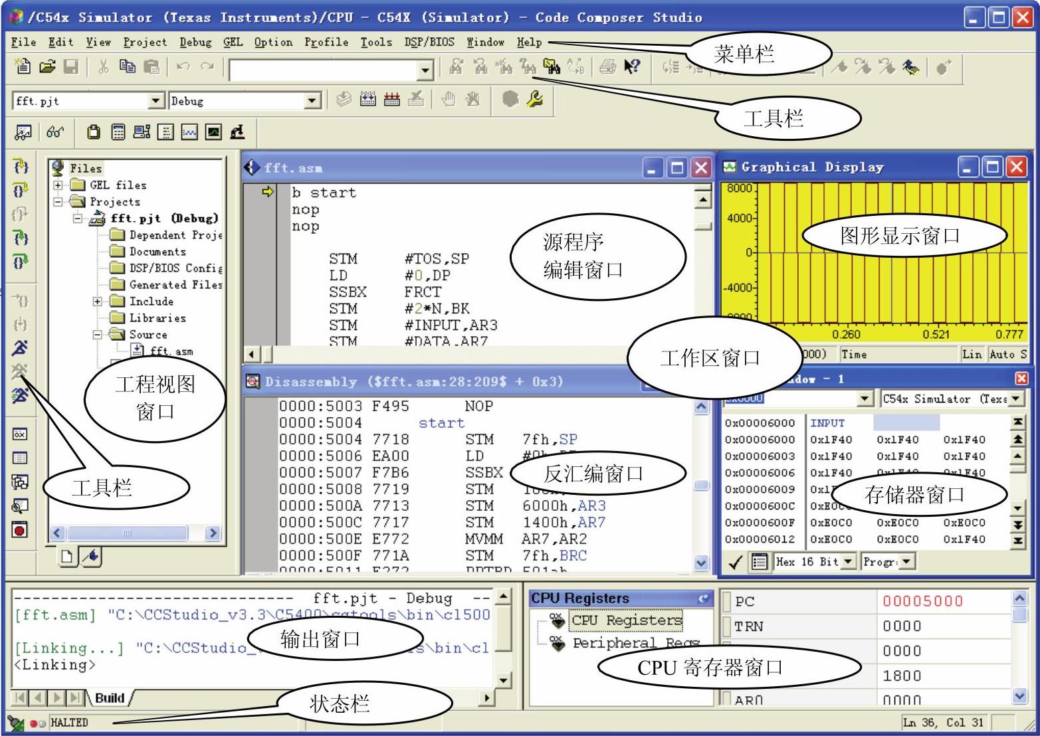This screenshot has width=1040, height=736.
Task: Activate the context Help pointer icon
Action: (632, 66)
